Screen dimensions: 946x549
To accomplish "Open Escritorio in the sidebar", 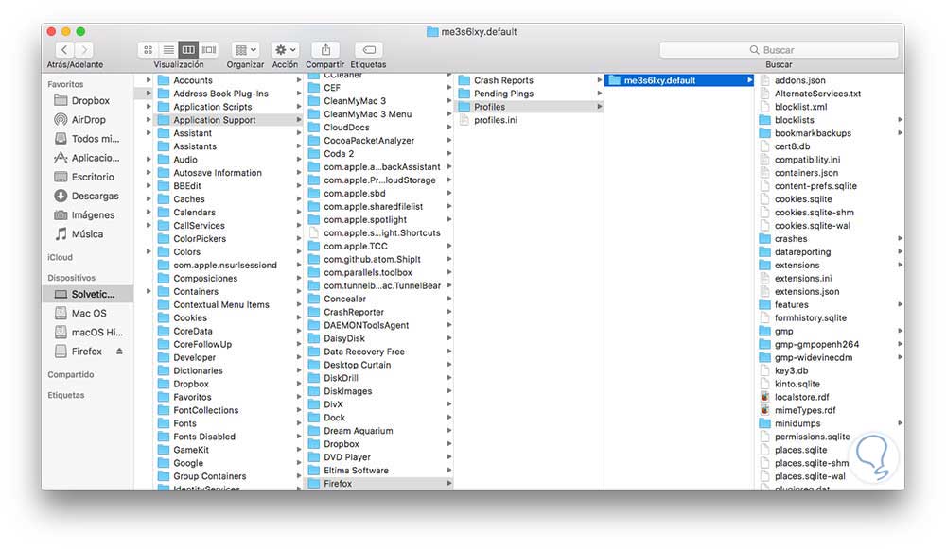I will (88, 177).
